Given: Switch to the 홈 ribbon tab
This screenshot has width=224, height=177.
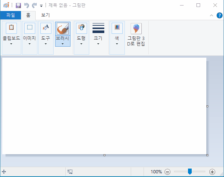Looking at the screenshot, I should click(x=28, y=15).
